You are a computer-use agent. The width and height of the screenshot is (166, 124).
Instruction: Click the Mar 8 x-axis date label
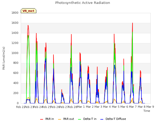[x=142, y=107]
